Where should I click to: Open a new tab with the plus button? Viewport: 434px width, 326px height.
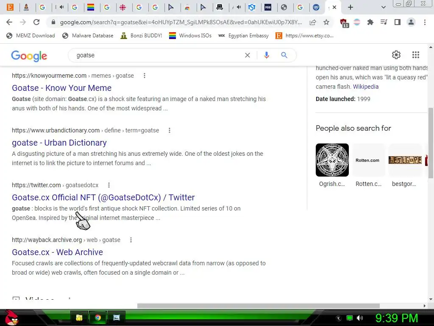(x=351, y=7)
